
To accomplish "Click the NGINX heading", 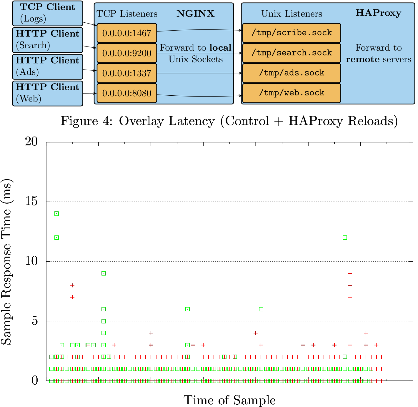I will [195, 14].
